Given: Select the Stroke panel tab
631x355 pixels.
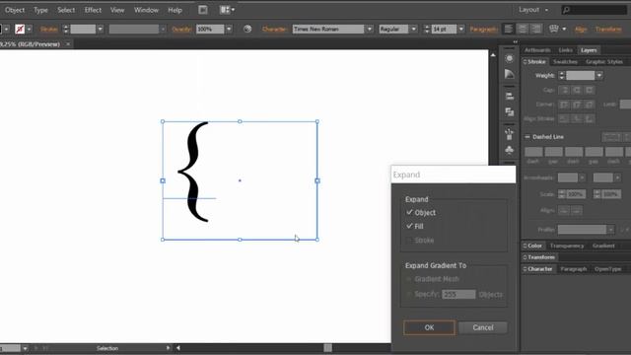Looking at the screenshot, I should click(534, 61).
